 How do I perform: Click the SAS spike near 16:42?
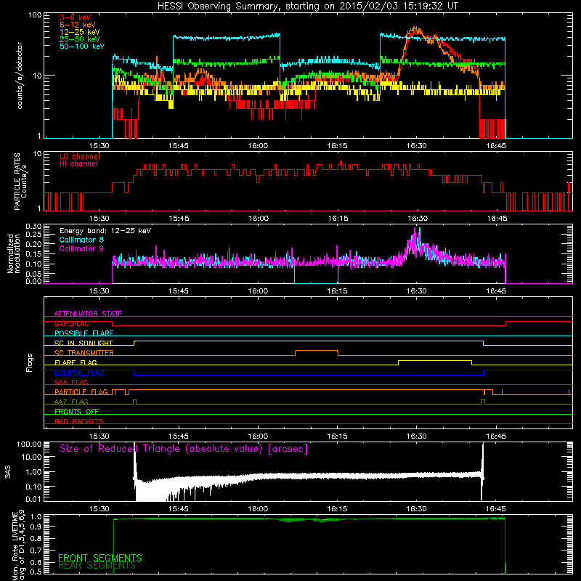pos(482,471)
